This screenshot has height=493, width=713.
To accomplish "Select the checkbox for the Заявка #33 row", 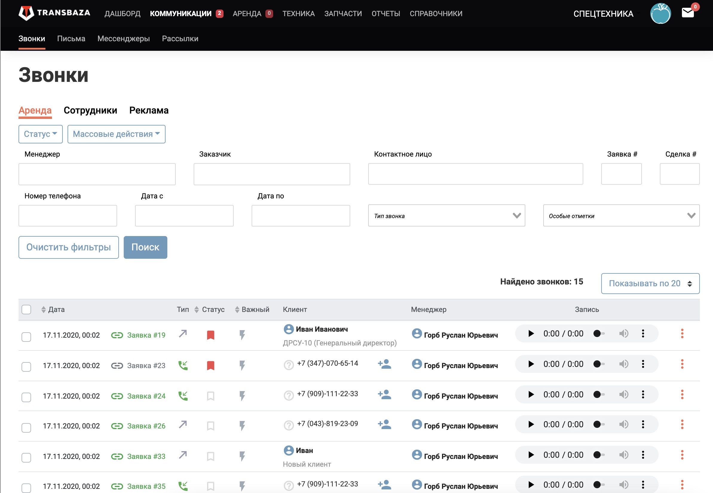I will 26,457.
